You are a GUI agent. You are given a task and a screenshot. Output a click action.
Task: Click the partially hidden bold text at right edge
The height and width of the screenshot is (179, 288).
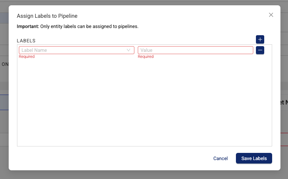coord(284,103)
